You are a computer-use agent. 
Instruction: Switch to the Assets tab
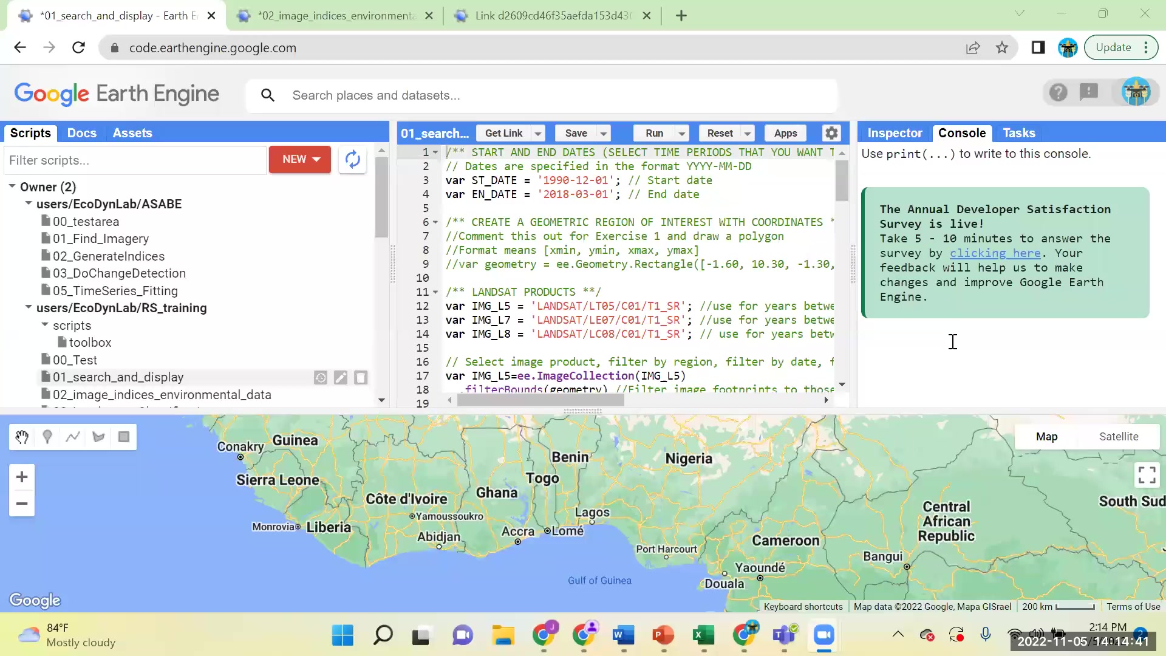click(132, 133)
